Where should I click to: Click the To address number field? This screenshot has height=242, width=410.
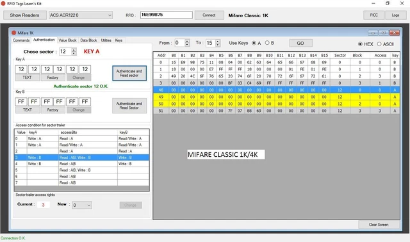pos(210,43)
